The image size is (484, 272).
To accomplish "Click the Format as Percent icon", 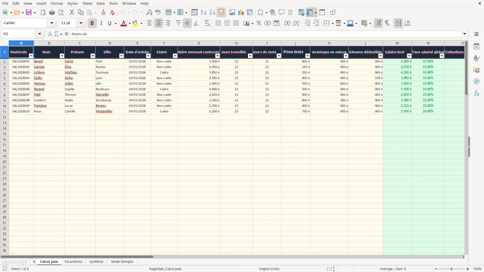I will [x=259, y=23].
